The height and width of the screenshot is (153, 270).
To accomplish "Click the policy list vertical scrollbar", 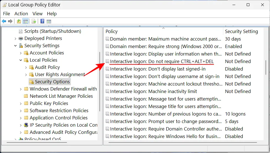I will 266,67.
